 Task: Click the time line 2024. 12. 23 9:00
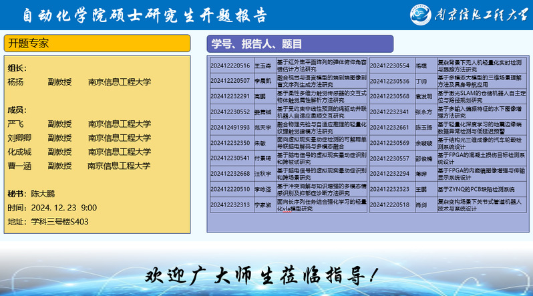click(x=52, y=208)
